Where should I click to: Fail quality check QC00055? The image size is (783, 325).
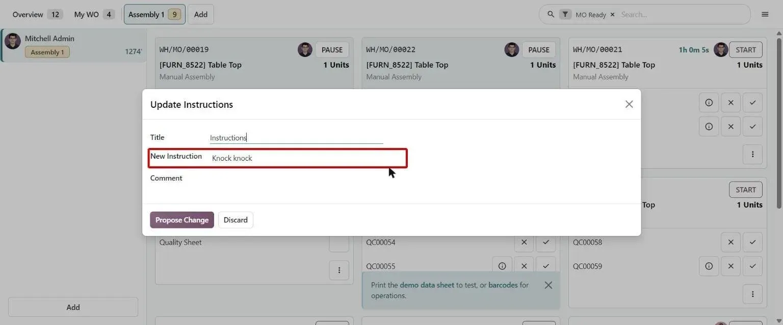pyautogui.click(x=524, y=266)
